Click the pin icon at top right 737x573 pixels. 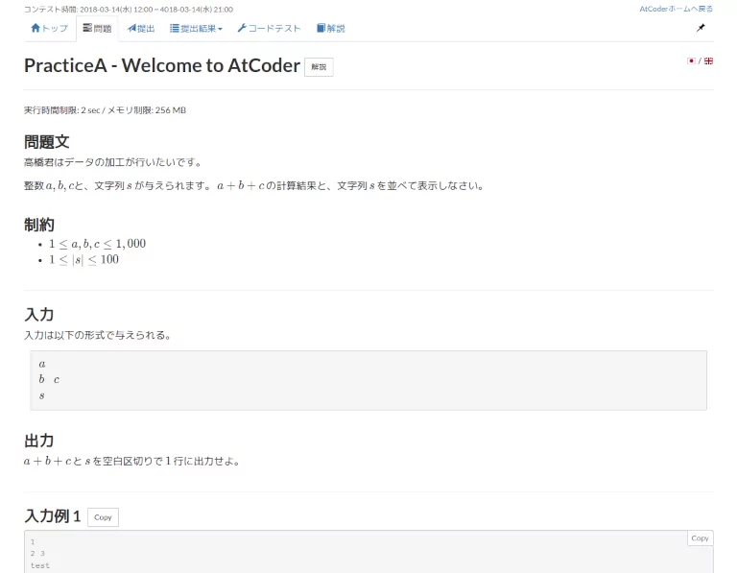701,28
